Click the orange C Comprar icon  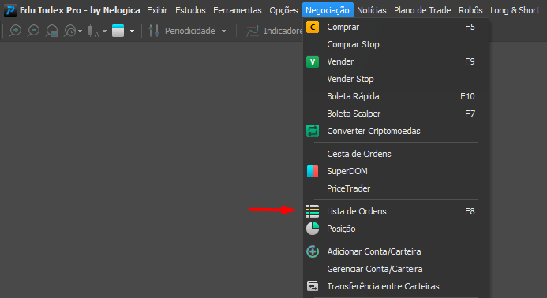(x=313, y=27)
